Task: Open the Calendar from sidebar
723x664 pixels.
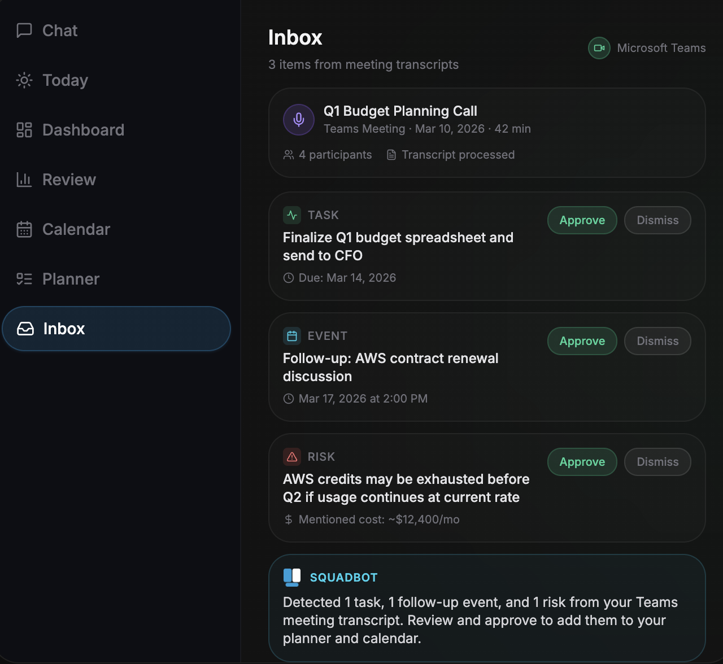Action: pos(76,229)
